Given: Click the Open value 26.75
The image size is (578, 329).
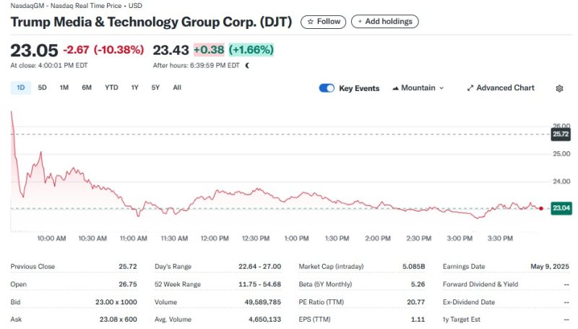Looking at the screenshot, I should click(x=128, y=284).
